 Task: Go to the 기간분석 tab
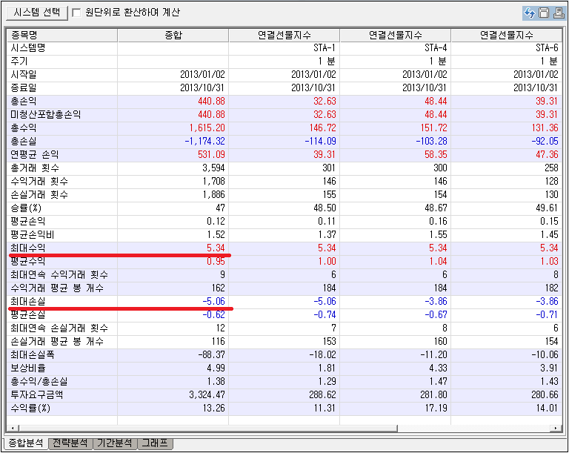pyautogui.click(x=116, y=443)
